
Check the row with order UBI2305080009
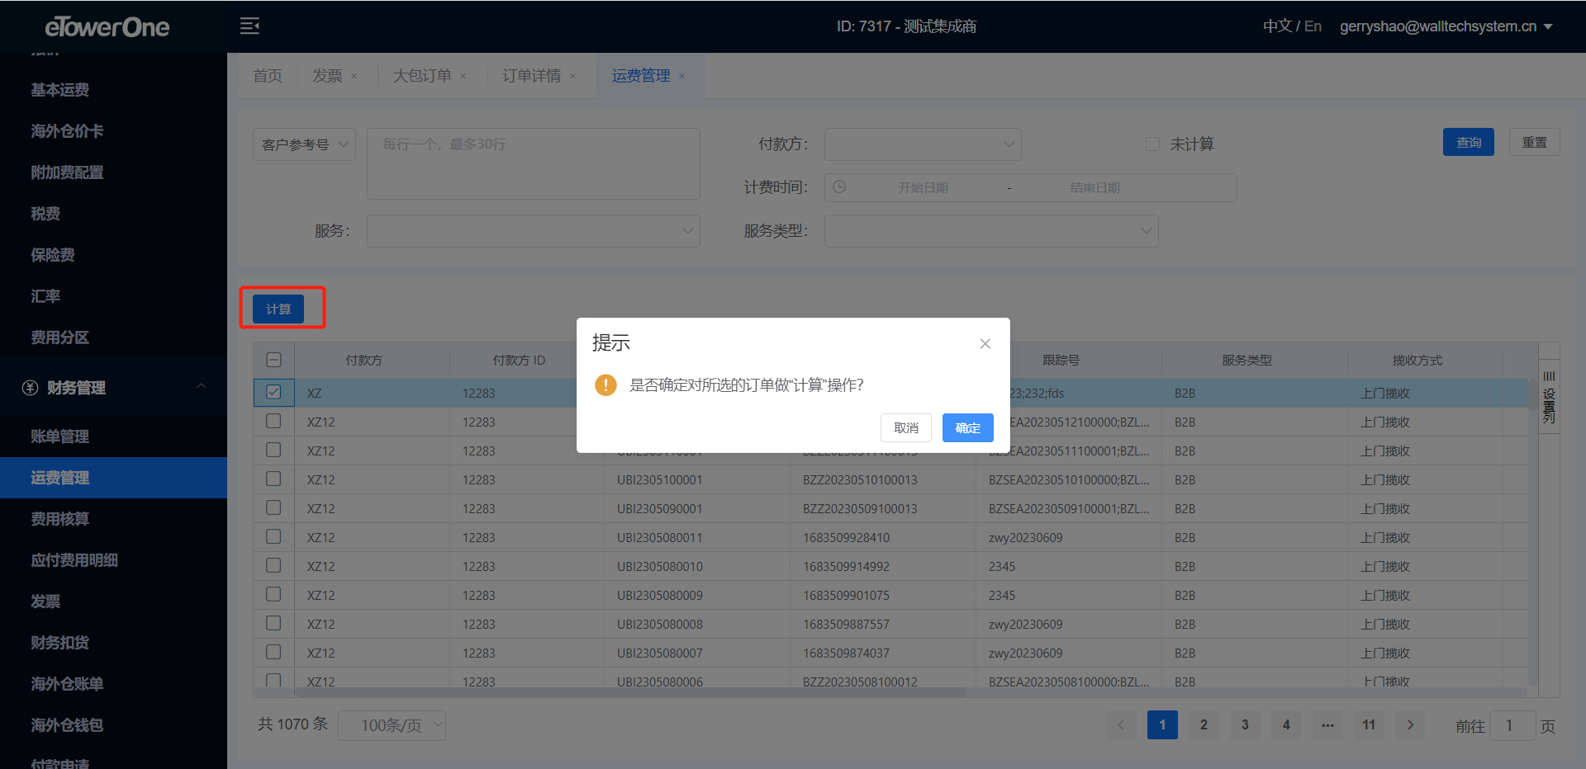[273, 594]
